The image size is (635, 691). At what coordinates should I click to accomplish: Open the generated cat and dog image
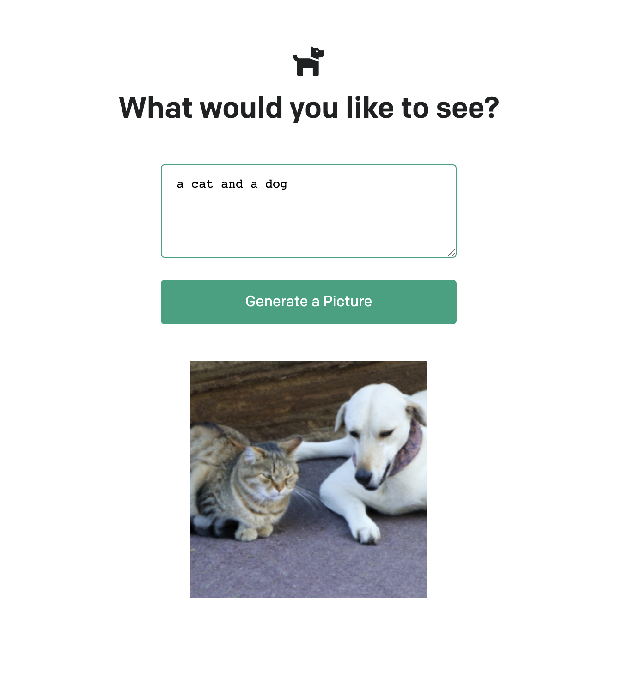coord(309,479)
